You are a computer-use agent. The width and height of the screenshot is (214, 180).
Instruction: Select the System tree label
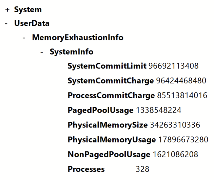point(28,10)
